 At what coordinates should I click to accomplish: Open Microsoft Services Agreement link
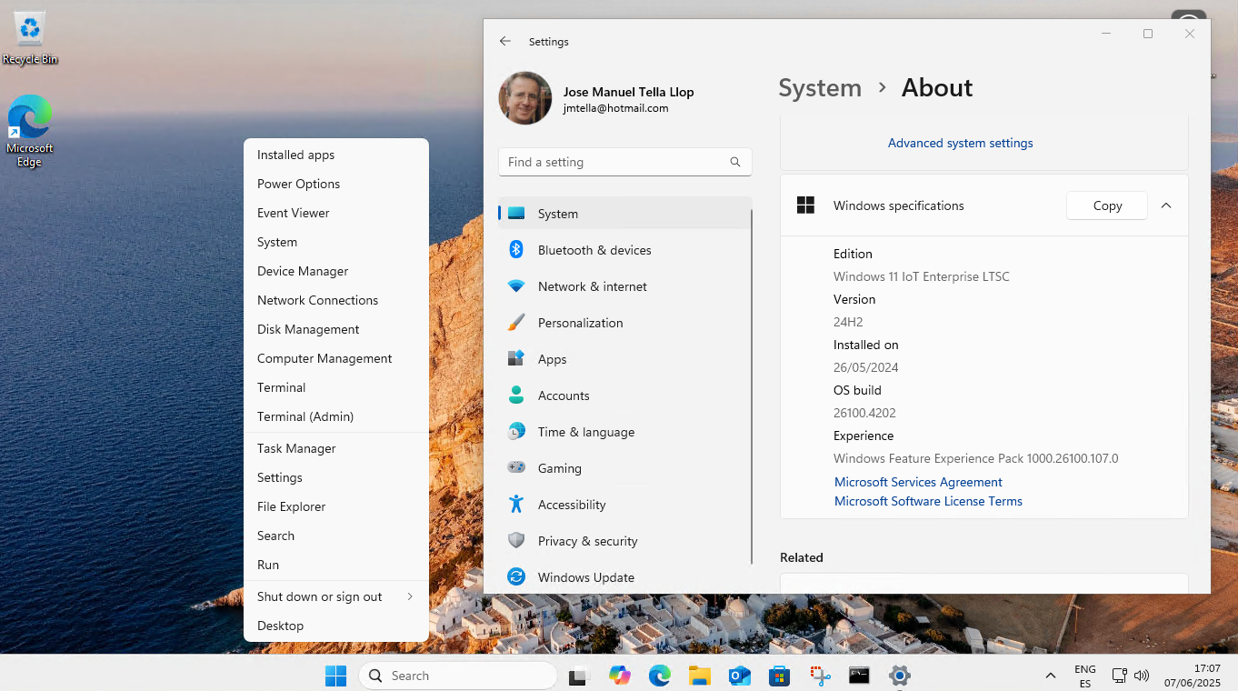tap(918, 482)
